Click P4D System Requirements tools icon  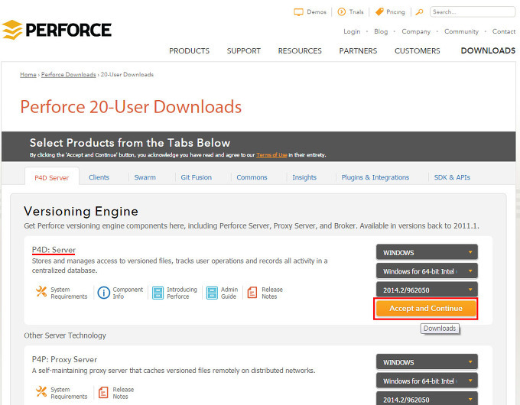tap(41, 291)
